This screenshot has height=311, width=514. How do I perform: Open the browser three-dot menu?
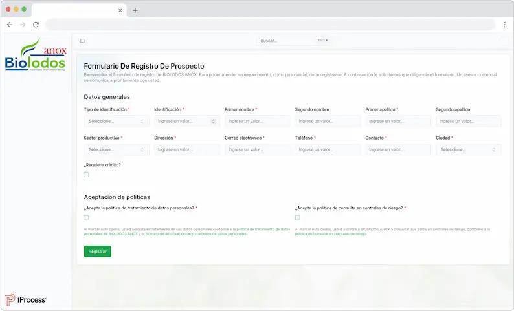pyautogui.click(x=504, y=25)
